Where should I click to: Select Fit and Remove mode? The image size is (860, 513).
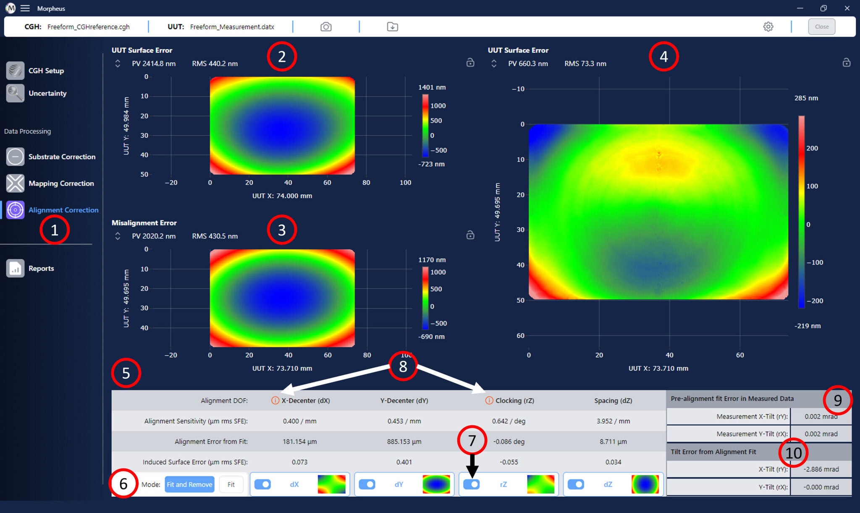tap(189, 484)
